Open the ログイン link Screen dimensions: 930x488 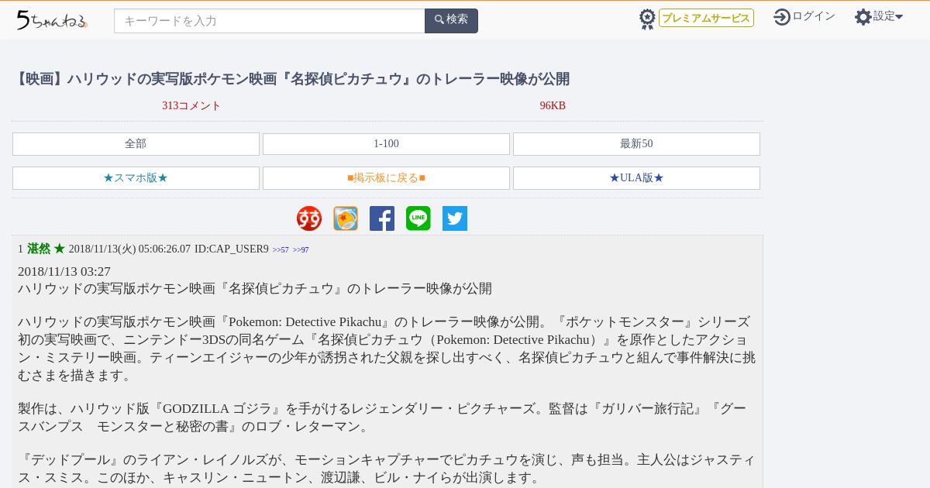[814, 16]
